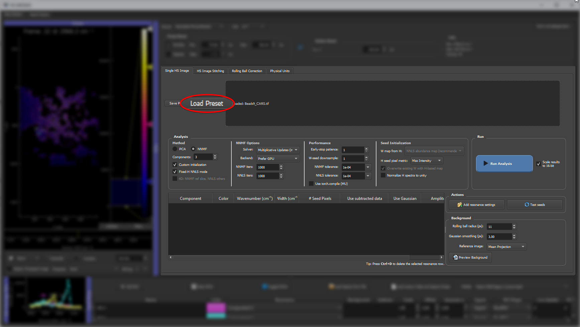The height and width of the screenshot is (327, 580).
Task: Click the Use Gaussian column header
Action: (405, 199)
